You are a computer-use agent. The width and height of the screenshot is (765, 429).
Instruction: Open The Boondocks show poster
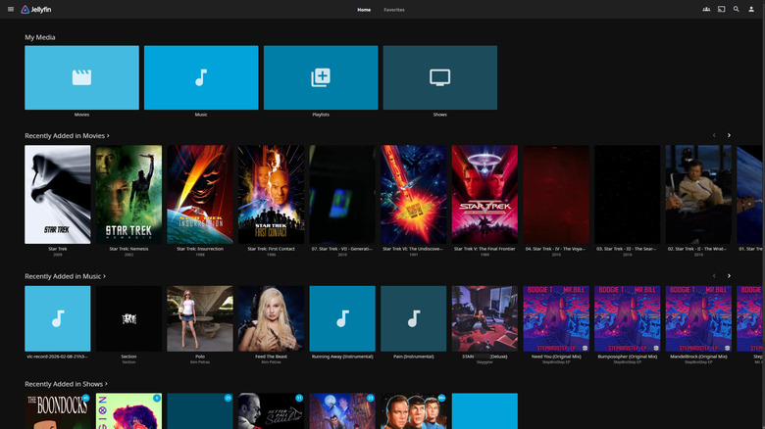coord(58,411)
